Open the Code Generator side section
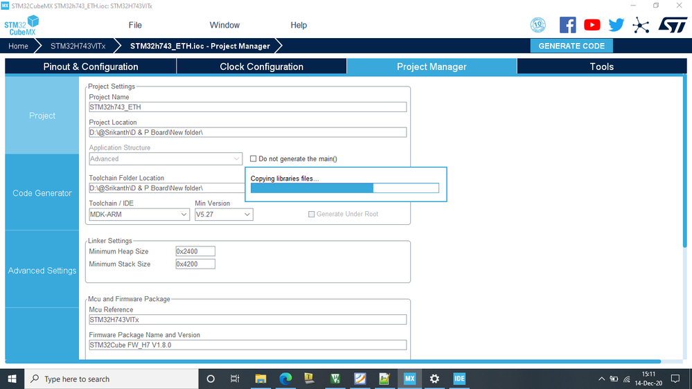The width and height of the screenshot is (692, 389). point(42,193)
